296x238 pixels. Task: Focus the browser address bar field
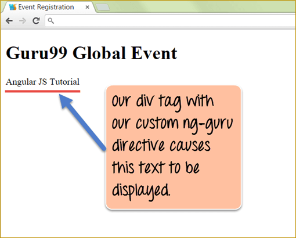click(170, 21)
